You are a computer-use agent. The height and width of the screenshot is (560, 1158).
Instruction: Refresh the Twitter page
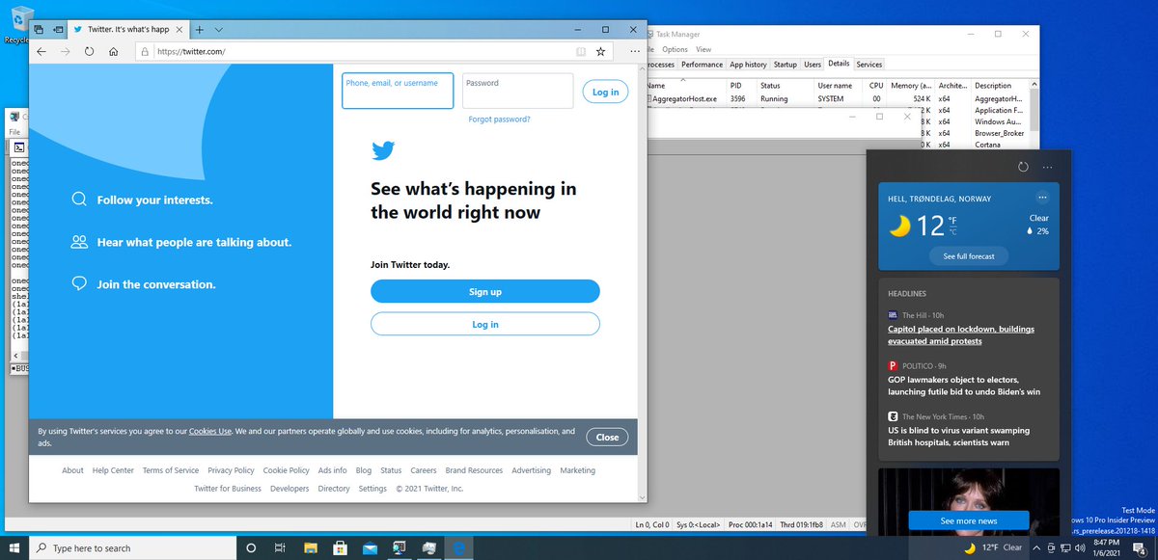[x=90, y=51]
